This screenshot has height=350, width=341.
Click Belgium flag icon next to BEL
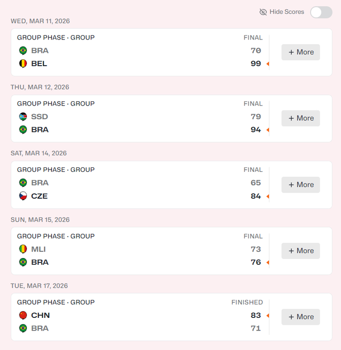[x=23, y=64]
